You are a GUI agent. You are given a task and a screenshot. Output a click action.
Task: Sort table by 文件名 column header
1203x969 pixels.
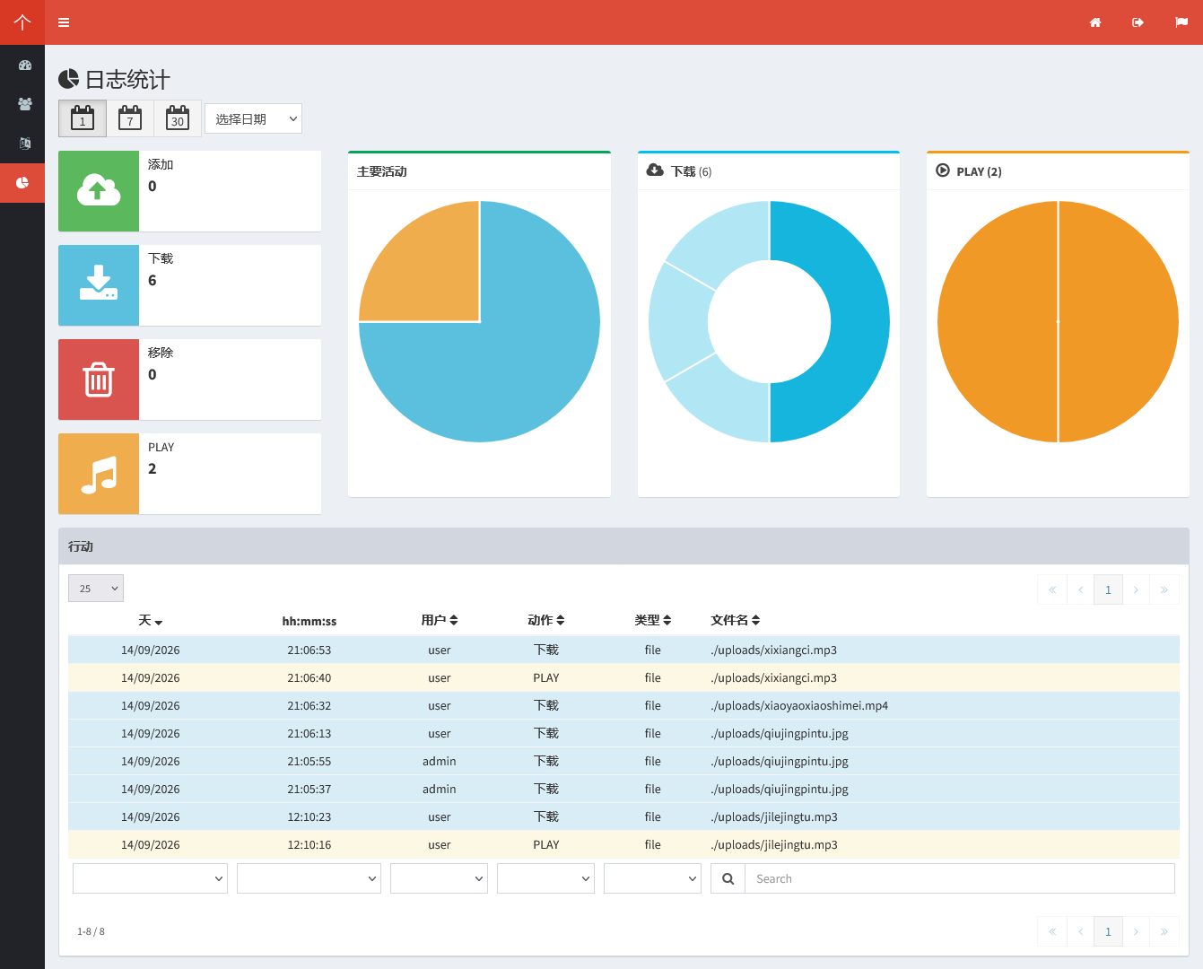[x=736, y=620]
